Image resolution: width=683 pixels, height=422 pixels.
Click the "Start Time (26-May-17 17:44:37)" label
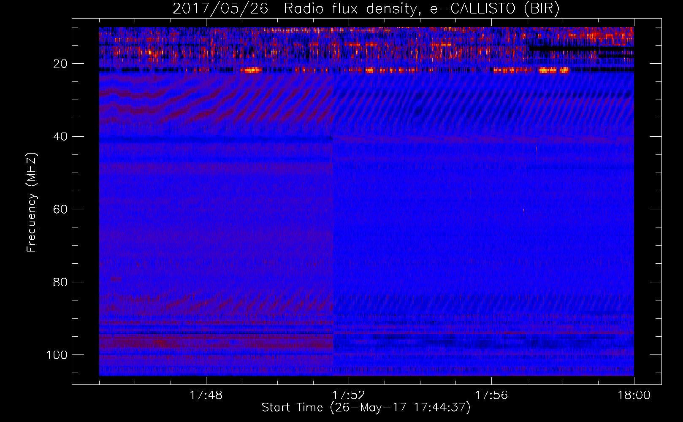coord(366,408)
